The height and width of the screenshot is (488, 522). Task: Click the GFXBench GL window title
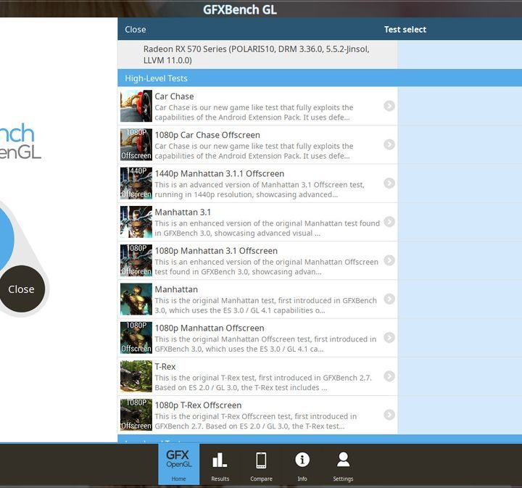(240, 9)
